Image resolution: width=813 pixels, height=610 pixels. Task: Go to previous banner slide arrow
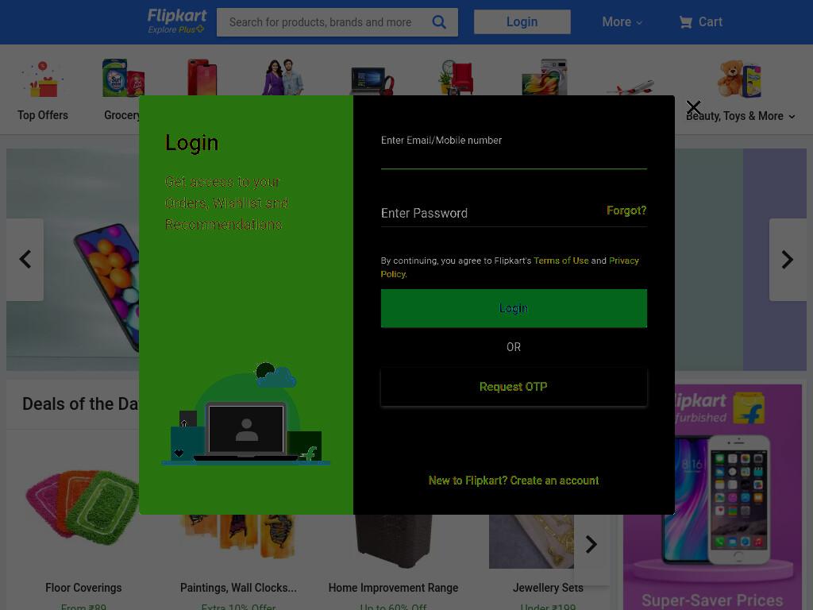[25, 260]
